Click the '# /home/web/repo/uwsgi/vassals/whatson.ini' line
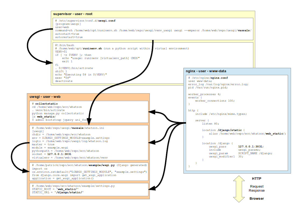The width and height of the screenshot is (302, 214). pyautogui.click(x=68, y=128)
